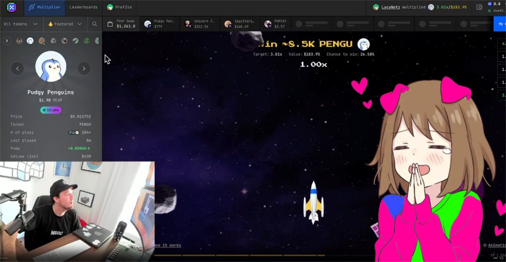Click the large Pudgy Penguins avatar

coord(51,66)
